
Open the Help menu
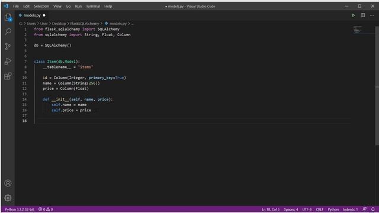(x=108, y=7)
